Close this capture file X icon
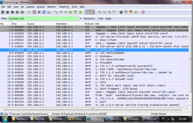The image size is (193, 123). [39, 12]
